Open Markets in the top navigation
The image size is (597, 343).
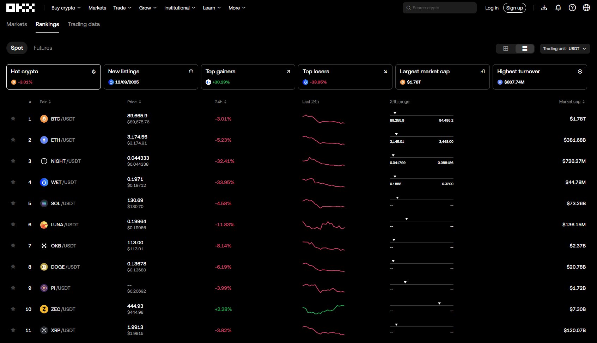[x=97, y=8]
